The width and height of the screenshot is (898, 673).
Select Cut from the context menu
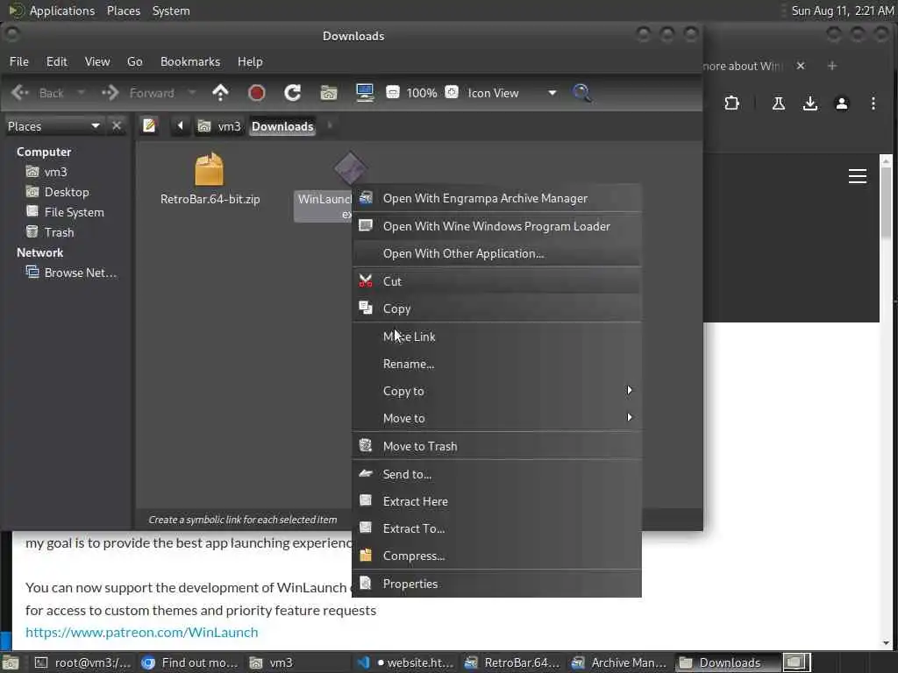click(x=496, y=281)
